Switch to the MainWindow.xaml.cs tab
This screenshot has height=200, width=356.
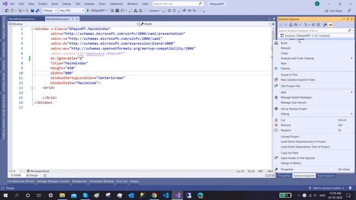tap(22, 19)
